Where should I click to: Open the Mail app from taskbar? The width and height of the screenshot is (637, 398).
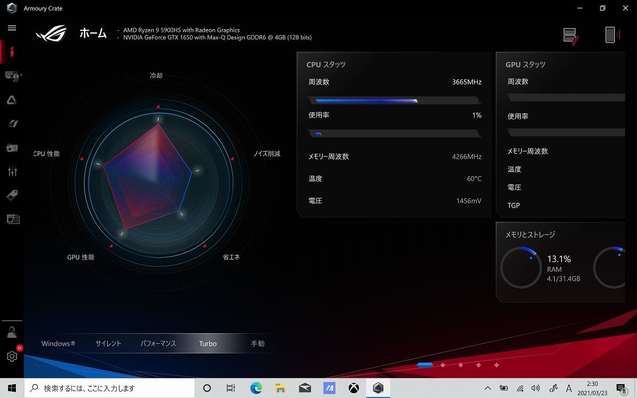[305, 388]
